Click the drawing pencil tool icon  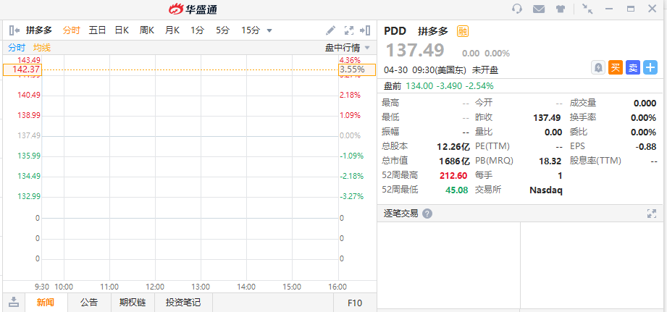[x=330, y=30]
